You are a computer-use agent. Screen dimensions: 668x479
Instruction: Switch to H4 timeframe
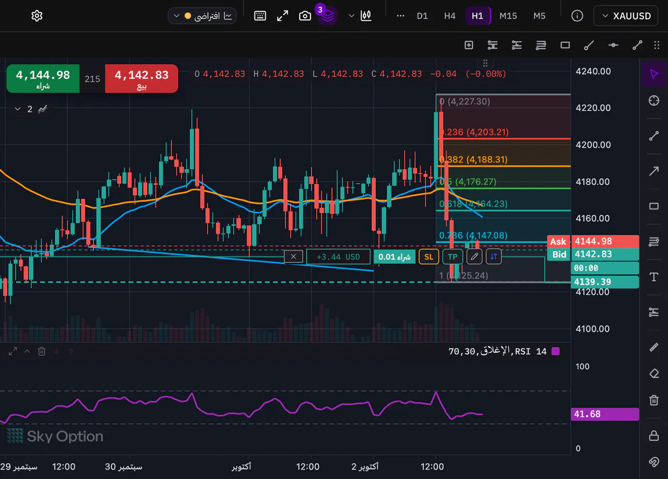click(x=450, y=16)
